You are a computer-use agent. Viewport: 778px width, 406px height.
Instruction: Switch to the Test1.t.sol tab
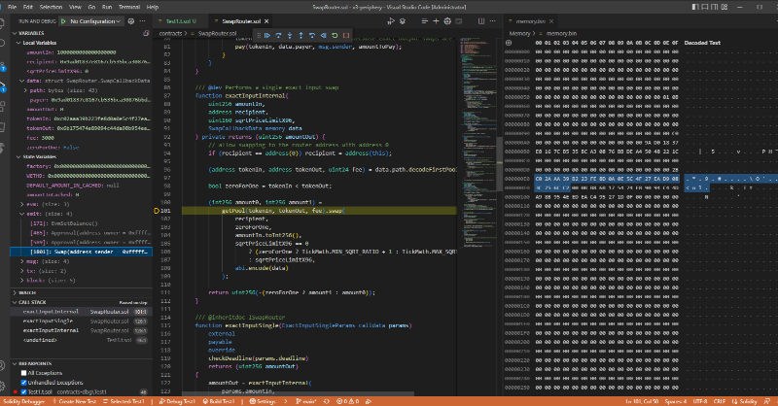(x=180, y=21)
